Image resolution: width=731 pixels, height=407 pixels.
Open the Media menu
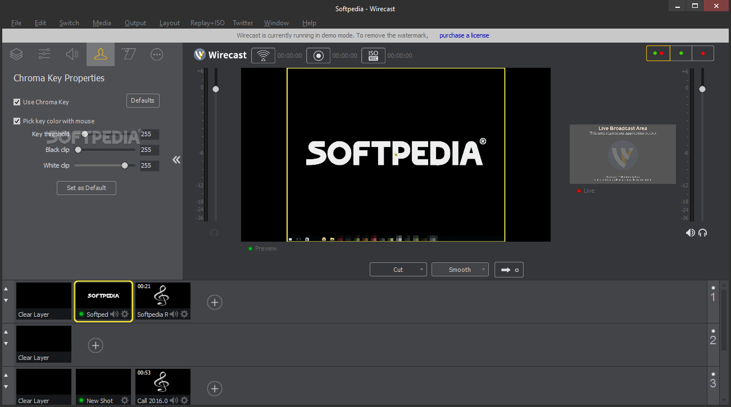click(x=102, y=23)
